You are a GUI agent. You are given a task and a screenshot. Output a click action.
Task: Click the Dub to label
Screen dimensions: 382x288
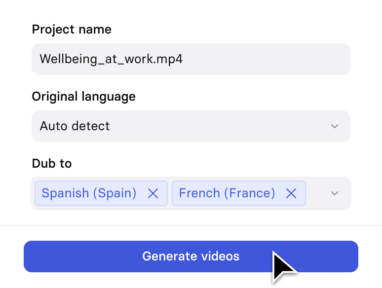click(x=52, y=163)
